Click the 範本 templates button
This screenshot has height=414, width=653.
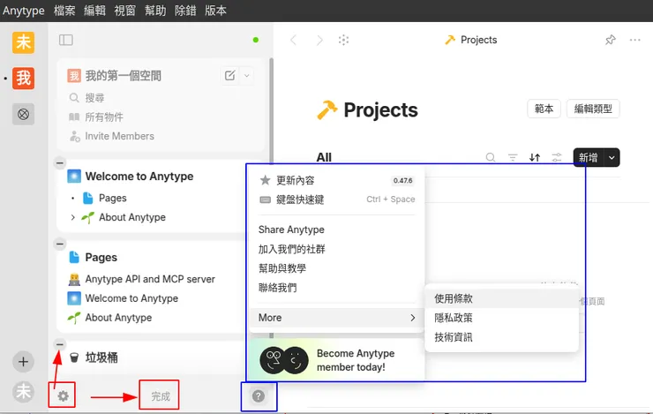[x=544, y=109]
